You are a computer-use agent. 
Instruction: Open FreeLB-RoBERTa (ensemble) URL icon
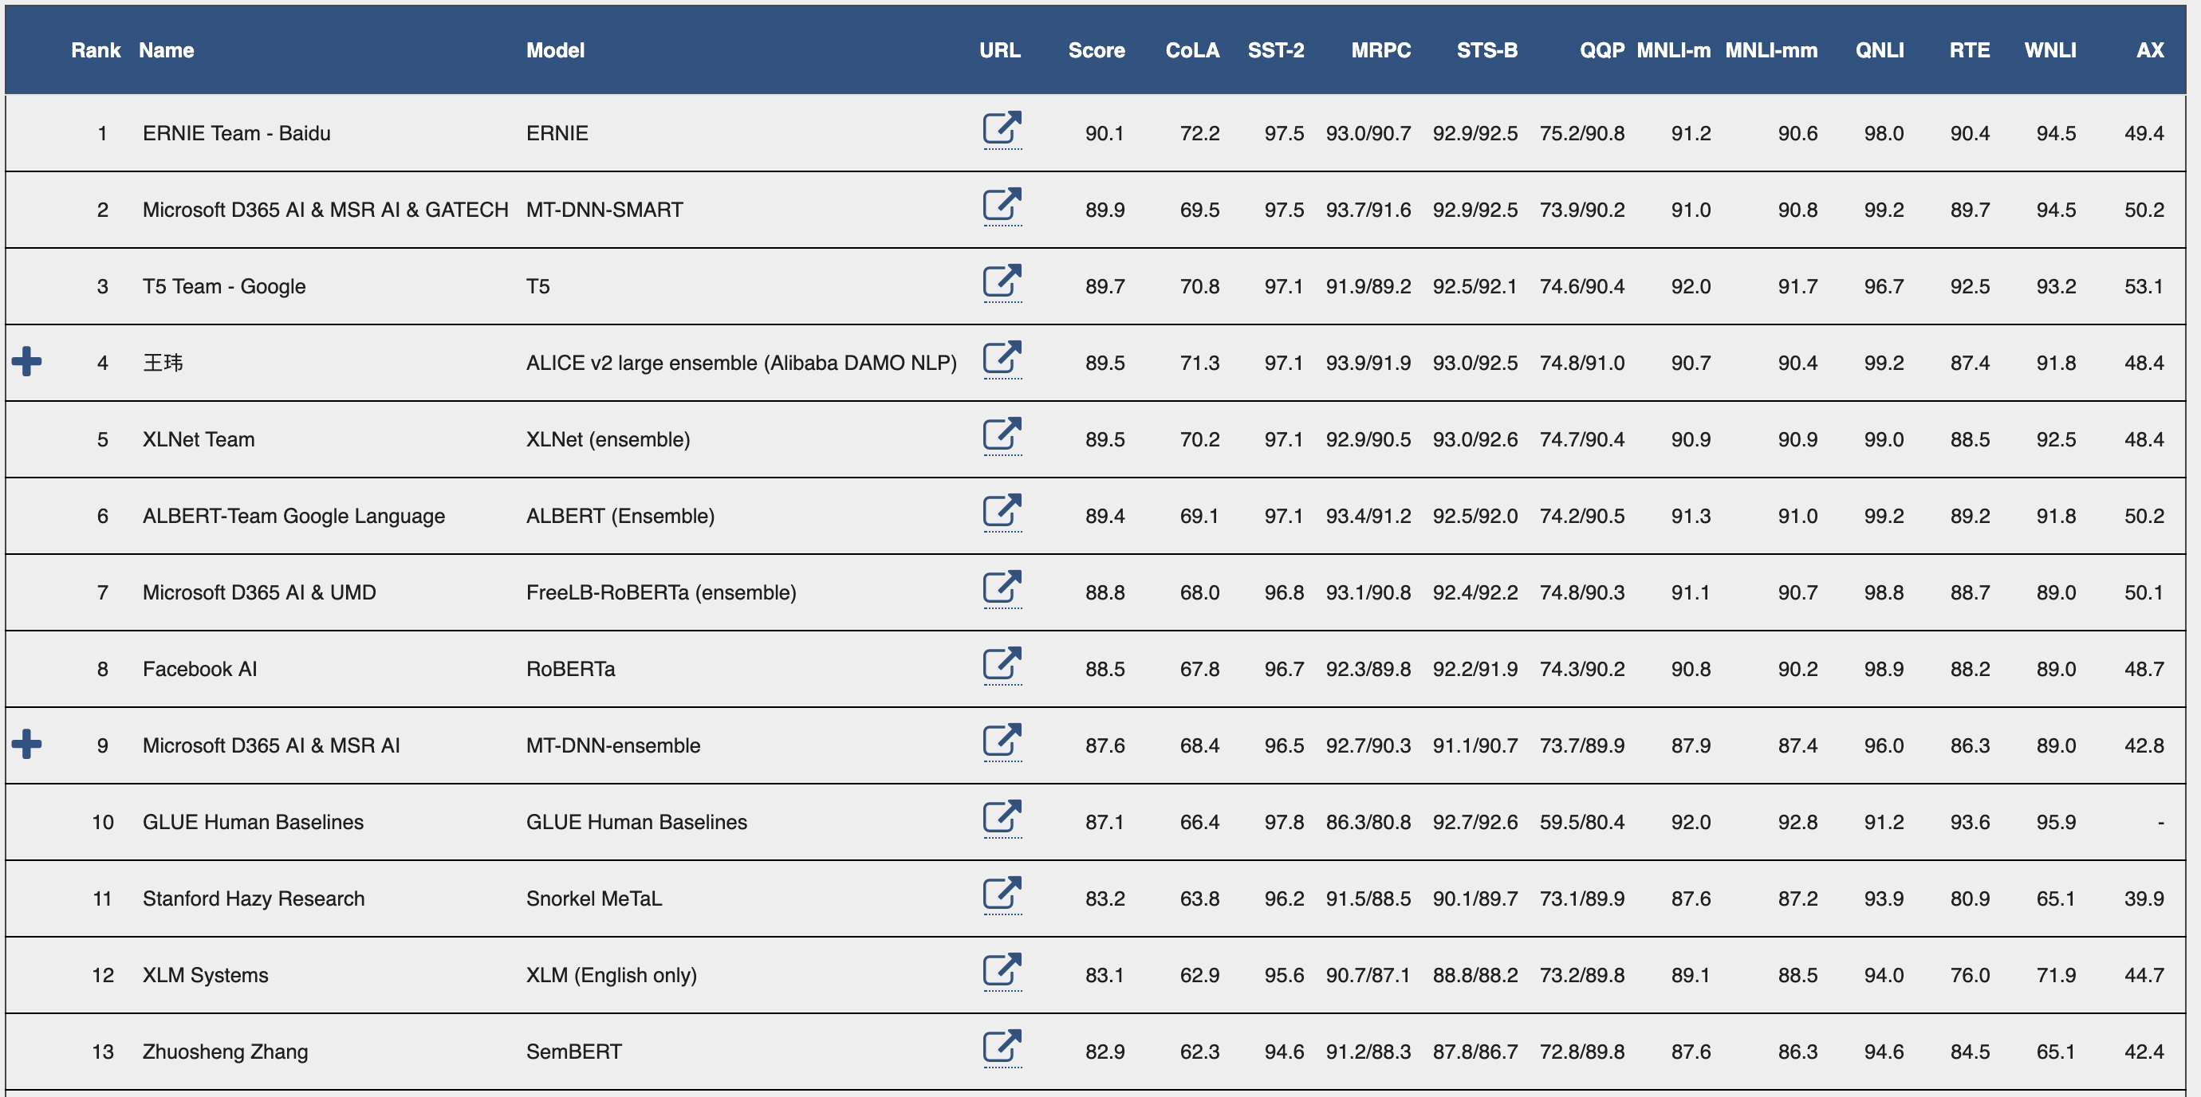[x=1002, y=588]
